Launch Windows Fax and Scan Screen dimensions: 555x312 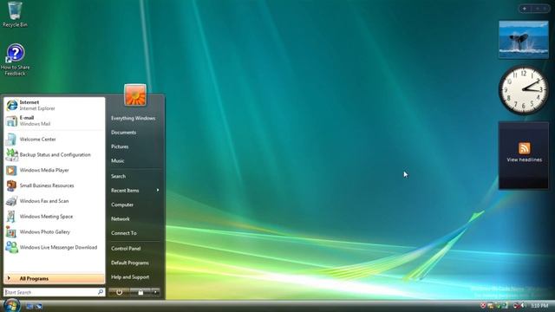coord(55,201)
